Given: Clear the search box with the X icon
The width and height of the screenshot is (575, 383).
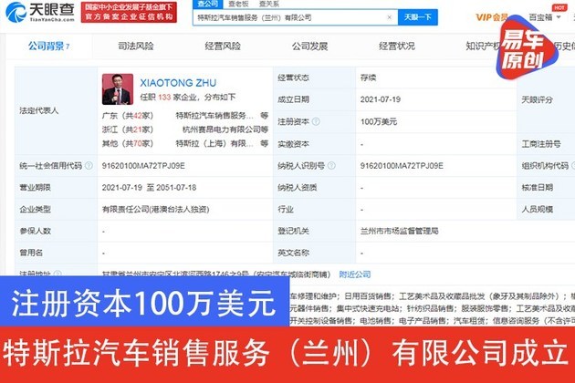Looking at the screenshot, I should tap(390, 17).
